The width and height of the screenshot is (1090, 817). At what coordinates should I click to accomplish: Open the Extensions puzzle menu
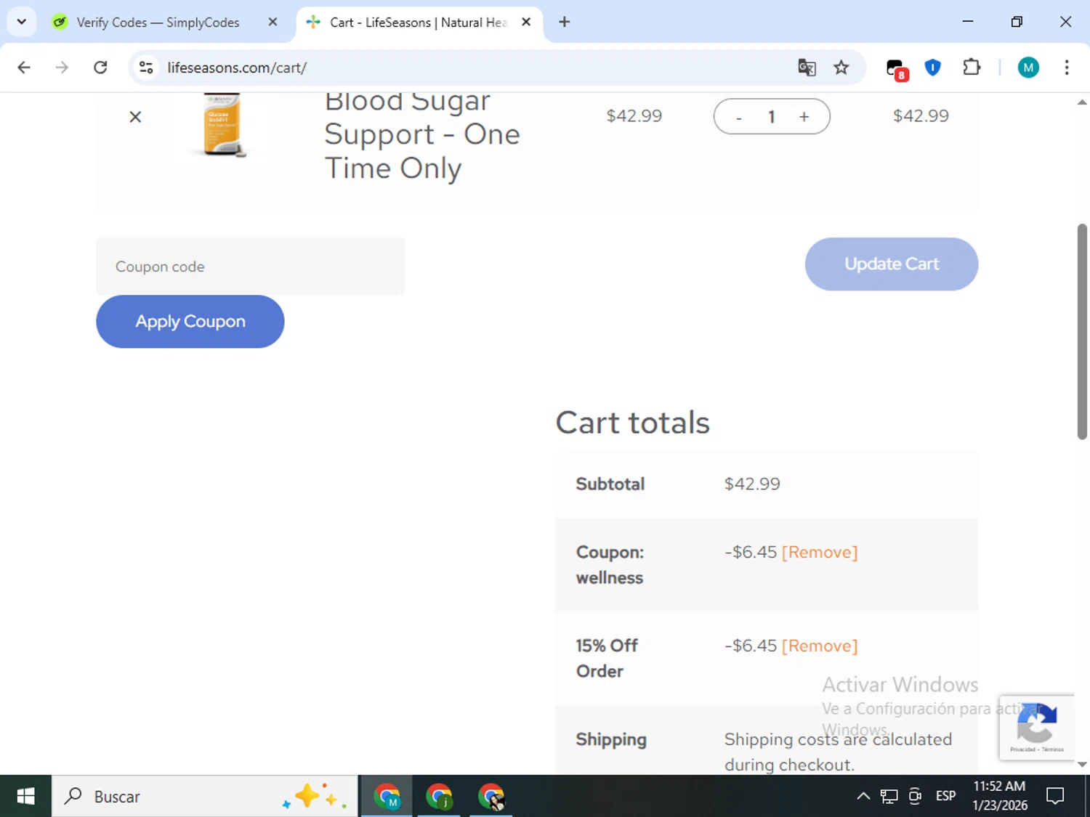[x=972, y=68]
